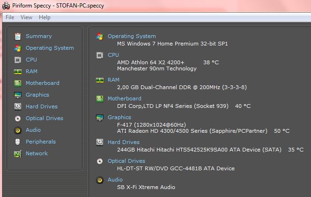311x197 pixels.
Task: Click the Graphics monitor icon in sidebar
Action: [18, 95]
